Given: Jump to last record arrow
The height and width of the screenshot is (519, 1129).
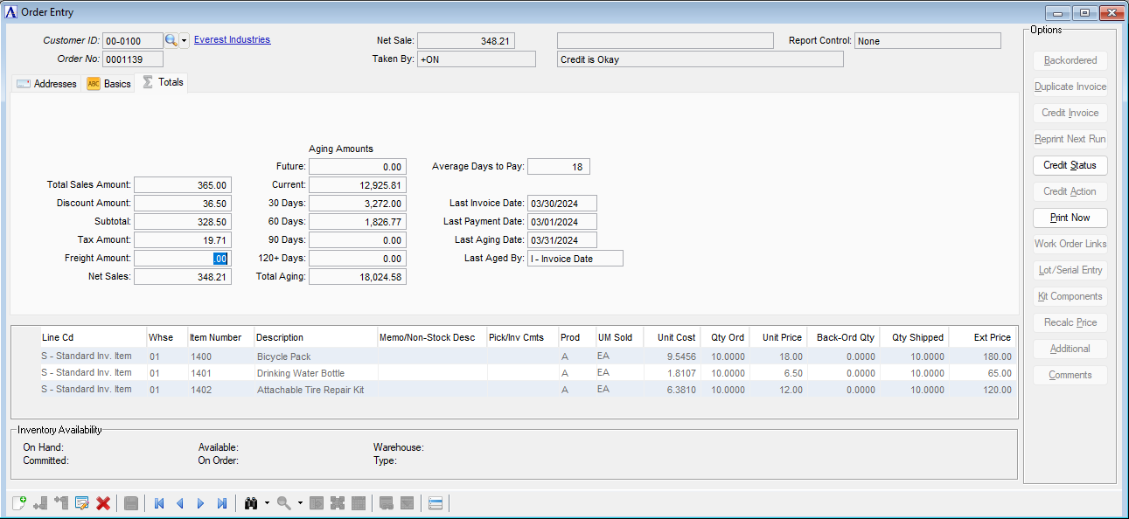Looking at the screenshot, I should (x=222, y=503).
